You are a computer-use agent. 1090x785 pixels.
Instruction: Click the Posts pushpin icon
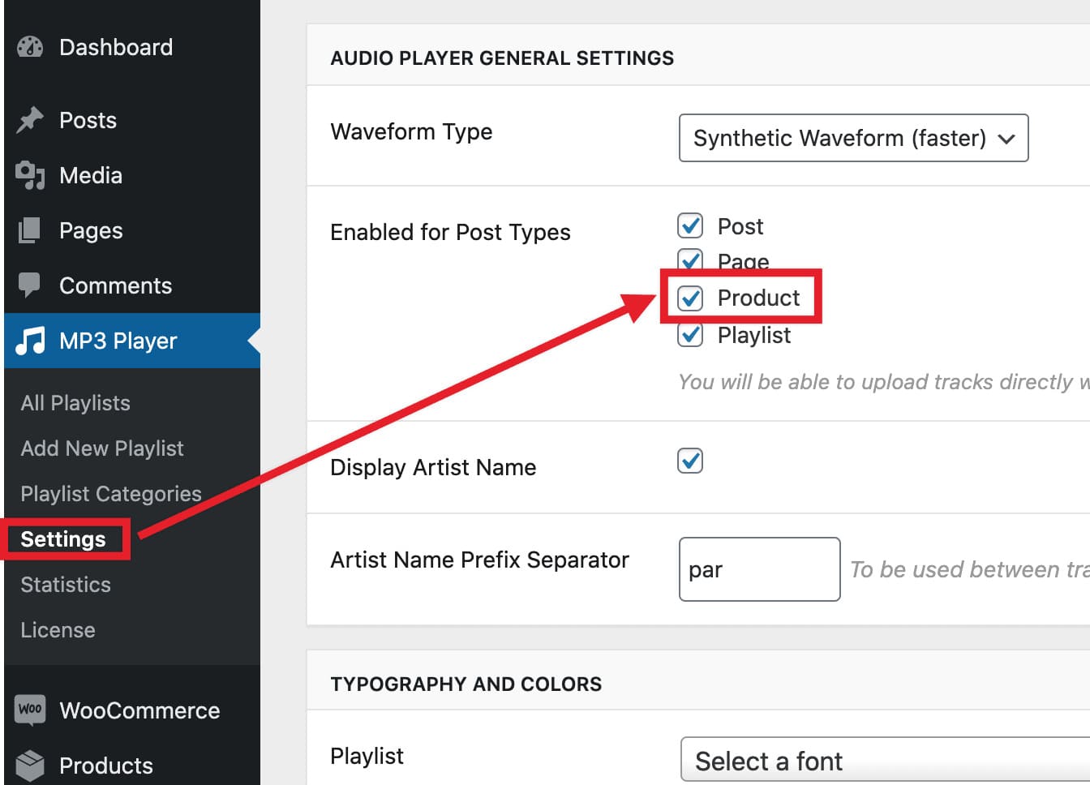pos(30,120)
